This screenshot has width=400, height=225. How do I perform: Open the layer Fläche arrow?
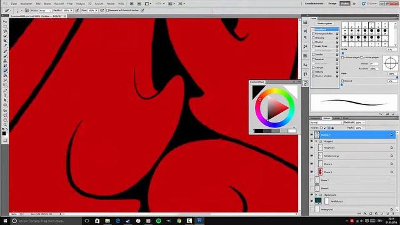pos(364,127)
